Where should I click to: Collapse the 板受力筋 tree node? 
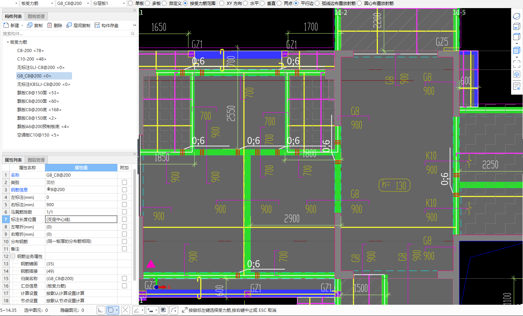[8, 42]
